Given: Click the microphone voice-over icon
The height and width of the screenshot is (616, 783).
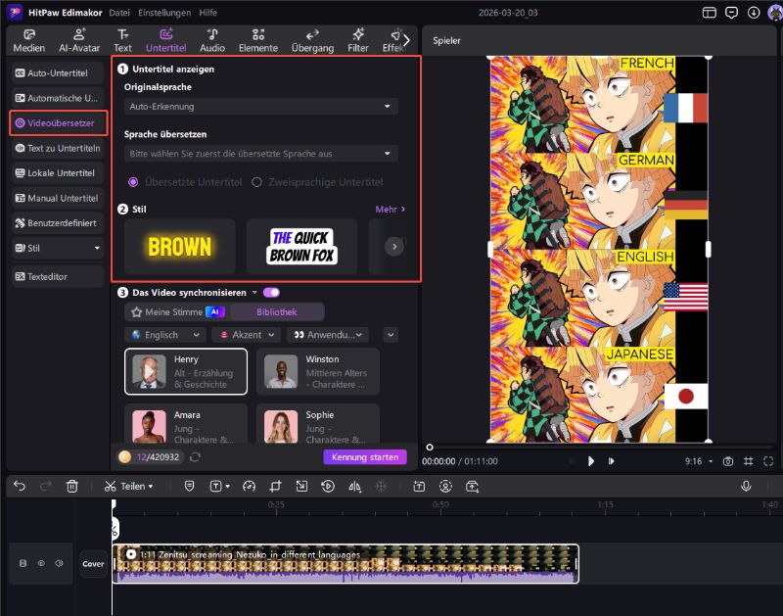Looking at the screenshot, I should (746, 486).
